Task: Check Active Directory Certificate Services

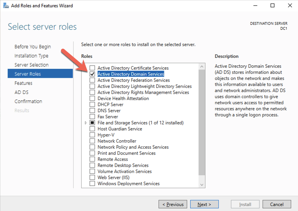Action: tap(92, 68)
